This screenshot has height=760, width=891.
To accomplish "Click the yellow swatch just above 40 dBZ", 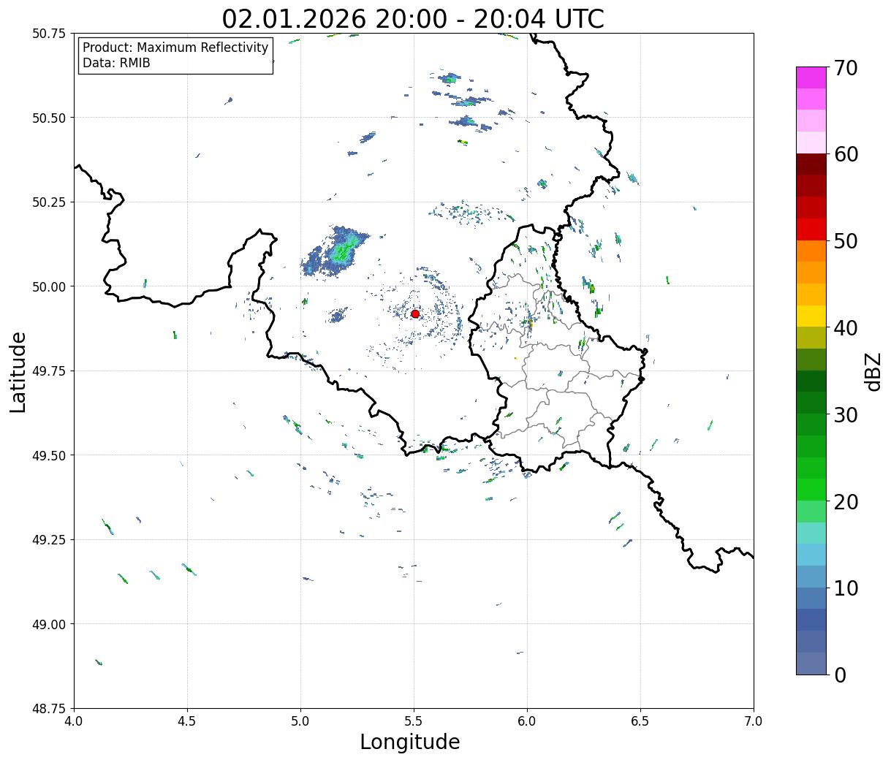I will [811, 316].
